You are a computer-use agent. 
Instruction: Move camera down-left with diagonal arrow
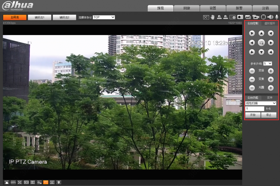(x=252, y=52)
